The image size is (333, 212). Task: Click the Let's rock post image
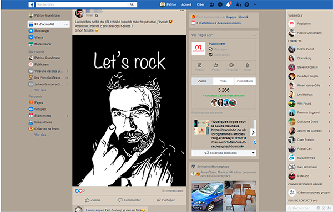(x=129, y=111)
